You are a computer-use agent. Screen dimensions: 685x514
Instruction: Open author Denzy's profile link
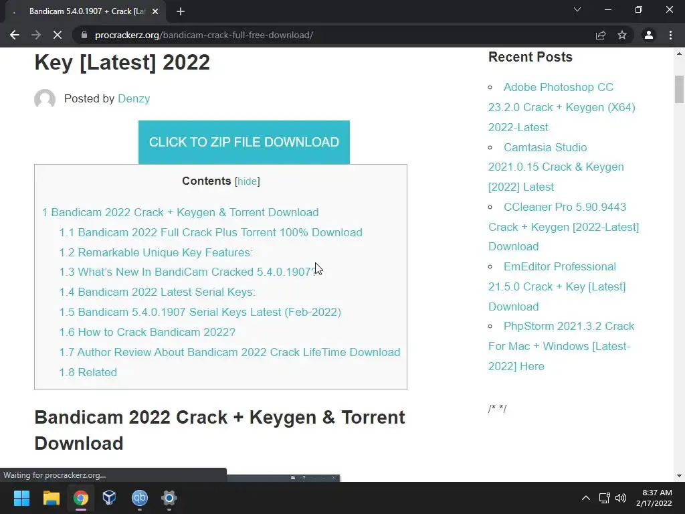tap(134, 99)
